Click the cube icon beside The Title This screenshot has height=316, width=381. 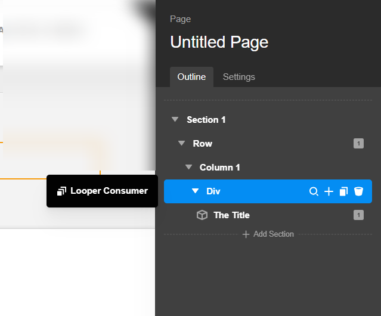(x=202, y=215)
